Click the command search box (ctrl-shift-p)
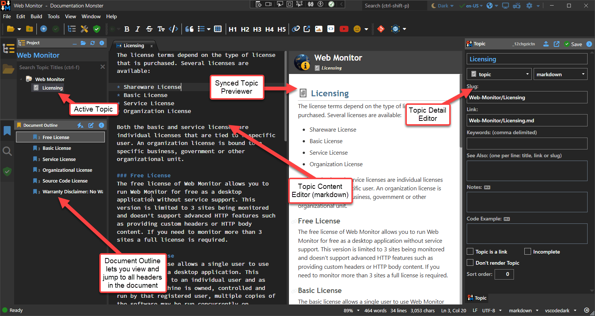The width and height of the screenshot is (595, 316). [395, 6]
